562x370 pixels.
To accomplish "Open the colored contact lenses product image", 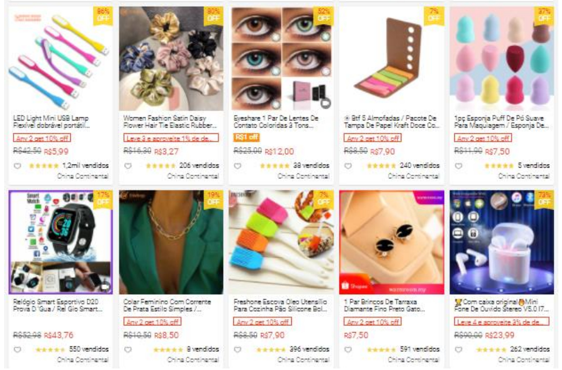I will [282, 58].
